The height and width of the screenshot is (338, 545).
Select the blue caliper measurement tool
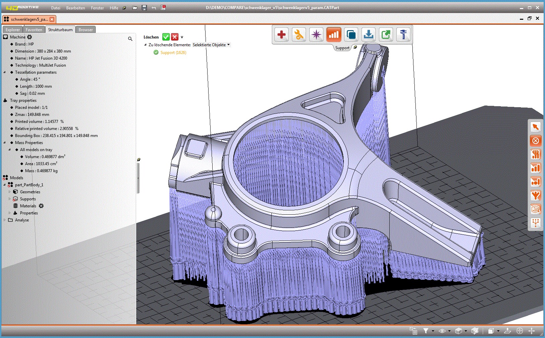tap(403, 35)
